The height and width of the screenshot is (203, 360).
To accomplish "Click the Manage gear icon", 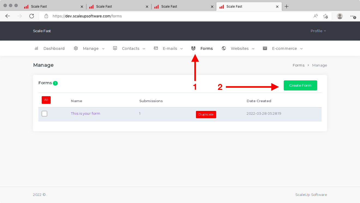I will pyautogui.click(x=76, y=48).
